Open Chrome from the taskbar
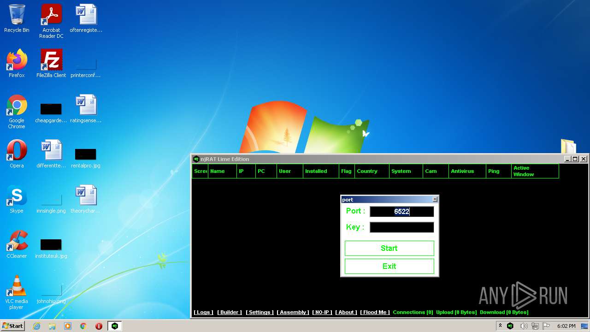Screen dimensions: 590x332 pyautogui.click(x=83, y=326)
